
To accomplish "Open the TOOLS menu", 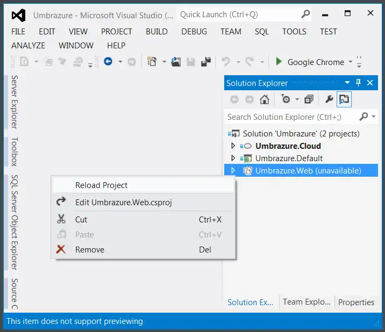I will pyautogui.click(x=294, y=31).
